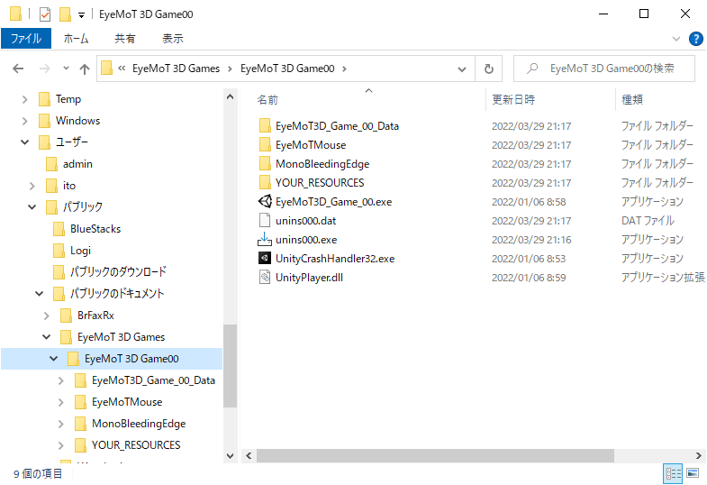The image size is (707, 485).
Task: Select Temp folder in navigation tree
Action: [x=68, y=99]
